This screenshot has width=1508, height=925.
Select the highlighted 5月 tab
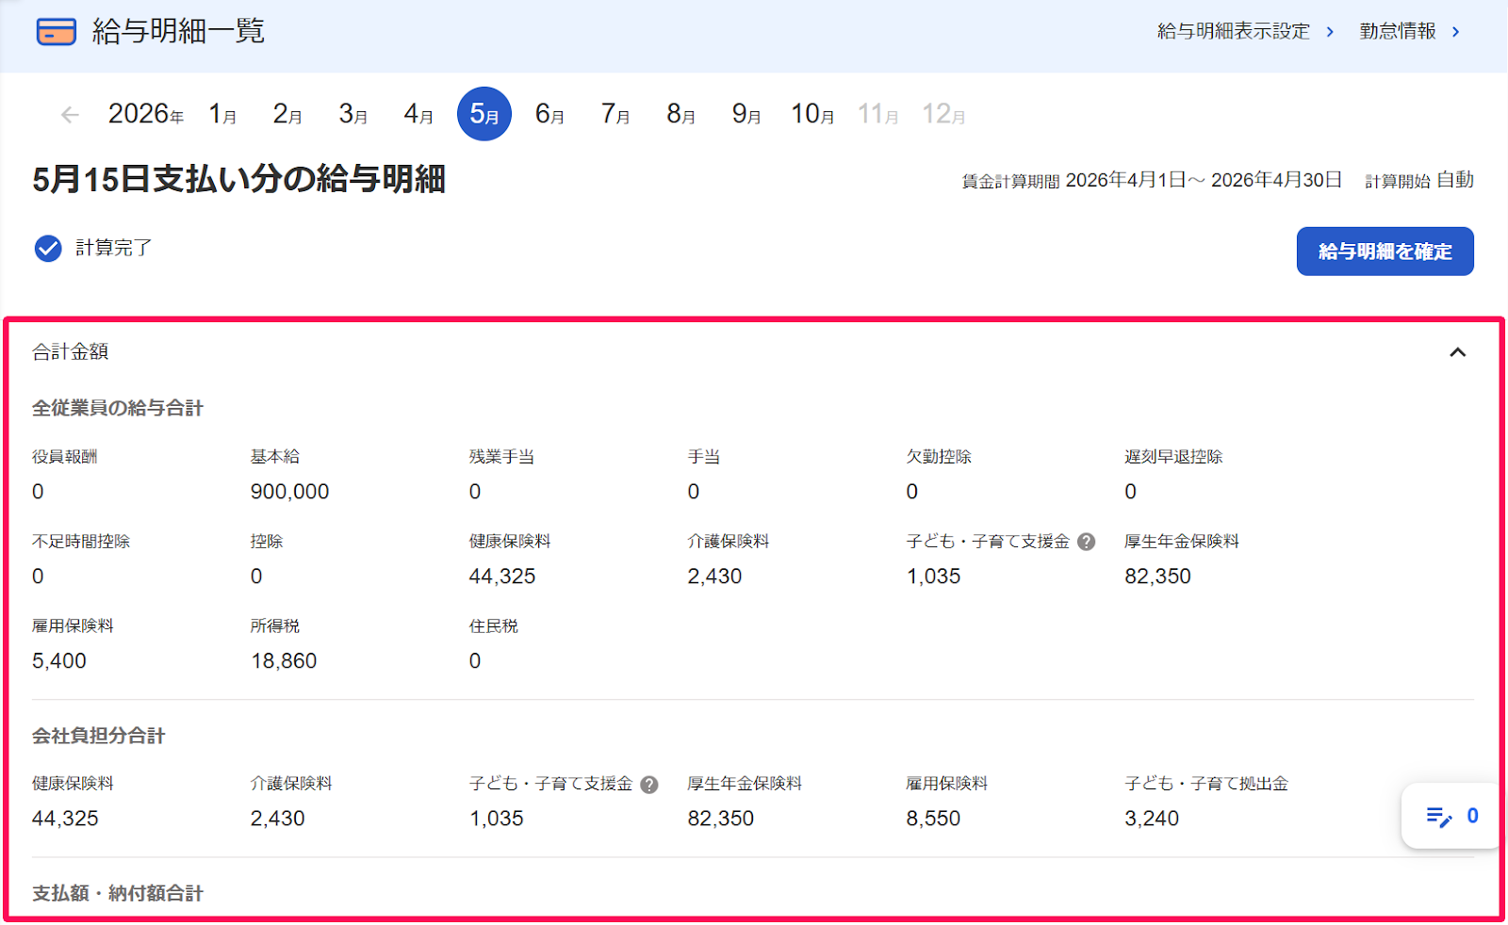[x=484, y=114]
